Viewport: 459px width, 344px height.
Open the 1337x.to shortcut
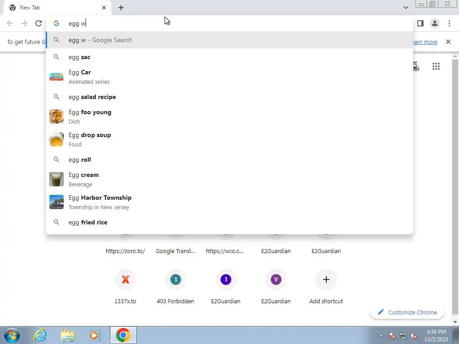[126, 287]
